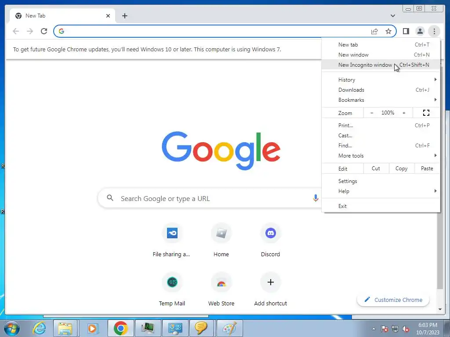The image size is (450, 337).
Task: Open Windows Media Player taskbar icon
Action: 92,328
